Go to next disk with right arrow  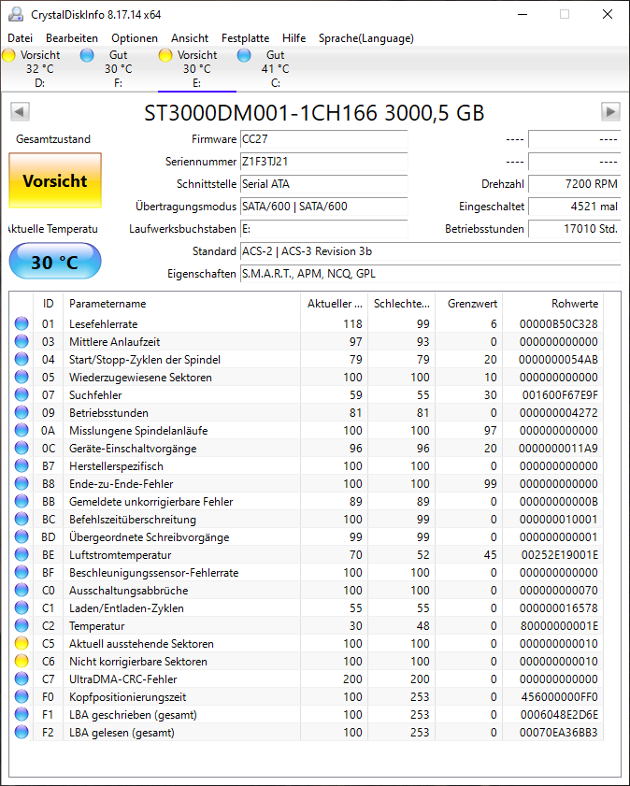coord(610,111)
